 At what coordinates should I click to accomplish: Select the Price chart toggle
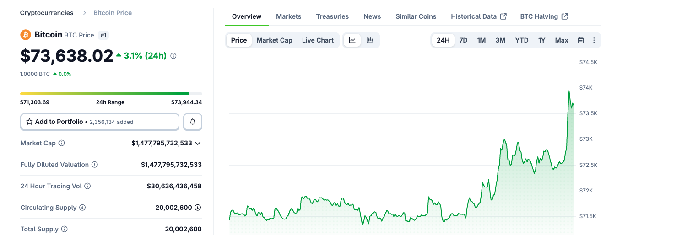coord(239,40)
